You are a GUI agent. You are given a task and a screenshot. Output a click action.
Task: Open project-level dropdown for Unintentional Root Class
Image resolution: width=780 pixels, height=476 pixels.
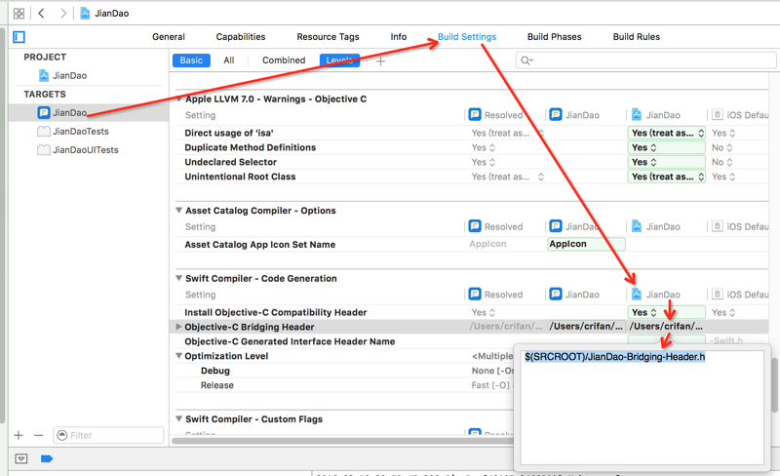tap(667, 177)
